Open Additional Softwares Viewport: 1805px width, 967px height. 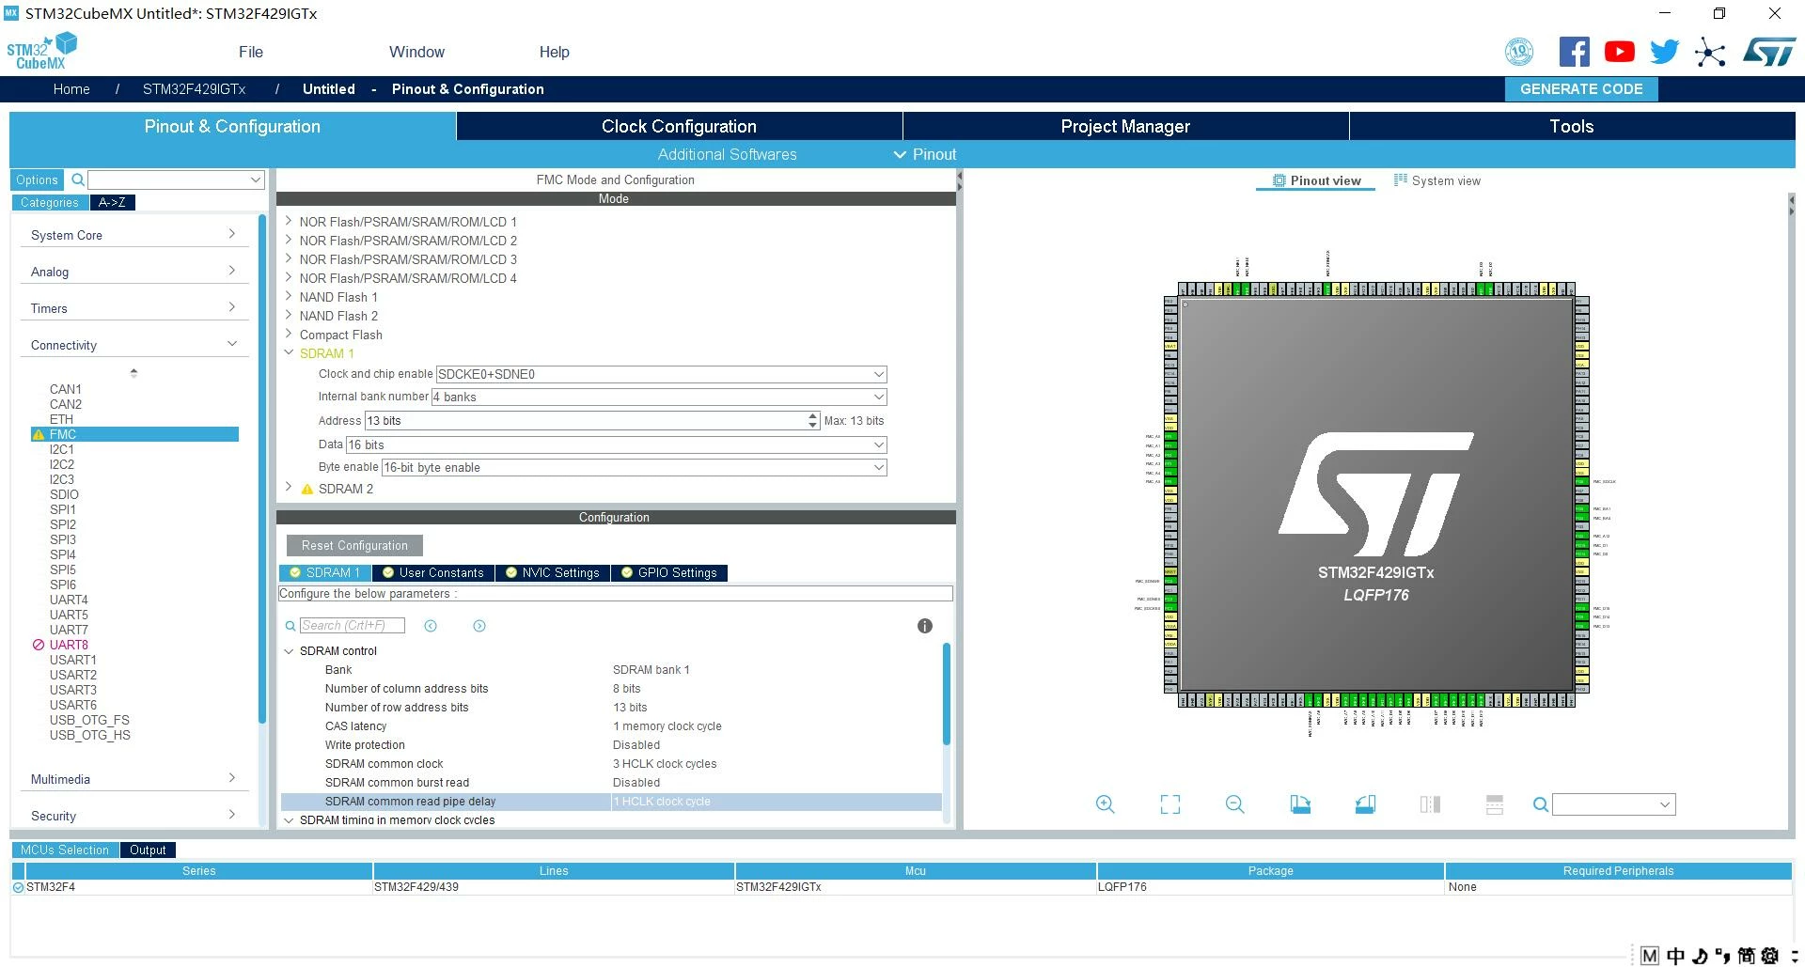[x=727, y=154]
